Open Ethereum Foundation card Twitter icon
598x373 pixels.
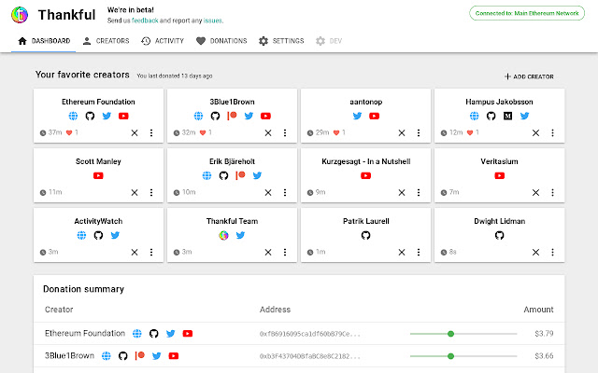pyautogui.click(x=107, y=116)
